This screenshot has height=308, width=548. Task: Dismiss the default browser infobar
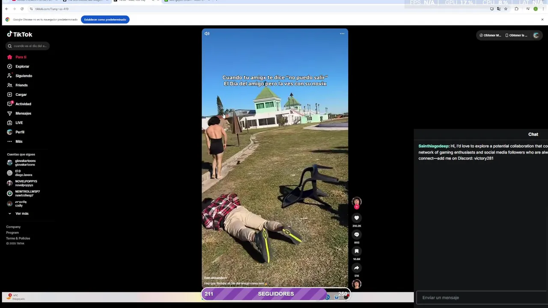pyautogui.click(x=542, y=19)
